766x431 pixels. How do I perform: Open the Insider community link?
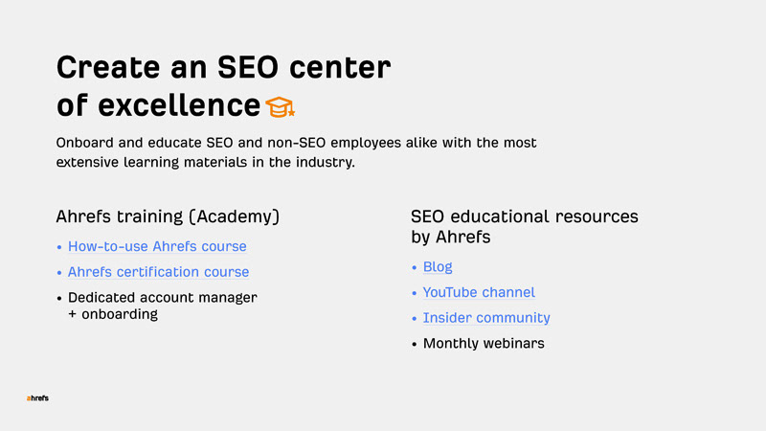[486, 318]
